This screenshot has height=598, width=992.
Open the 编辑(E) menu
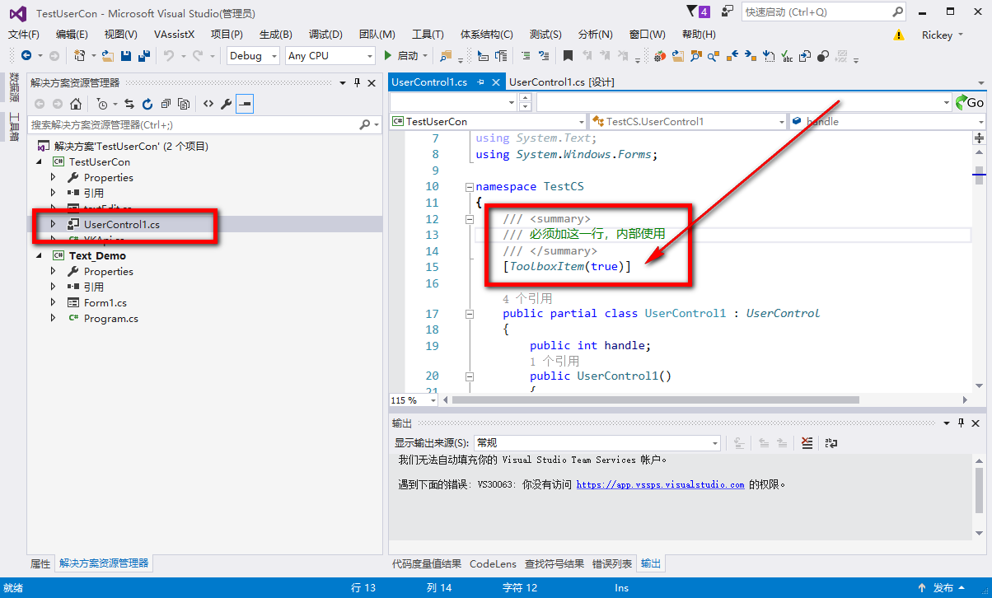click(72, 35)
